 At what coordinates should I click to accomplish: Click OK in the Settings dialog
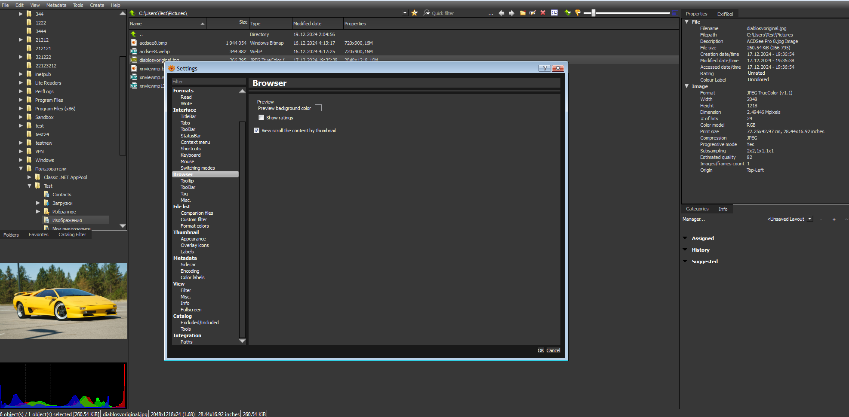click(541, 350)
